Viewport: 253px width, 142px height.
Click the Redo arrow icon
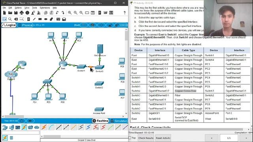click(x=63, y=13)
